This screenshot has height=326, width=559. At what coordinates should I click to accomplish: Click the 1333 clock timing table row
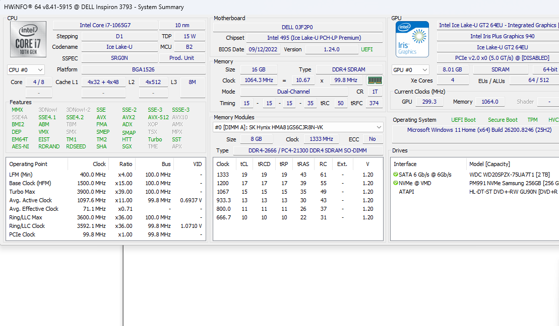tap(297, 175)
